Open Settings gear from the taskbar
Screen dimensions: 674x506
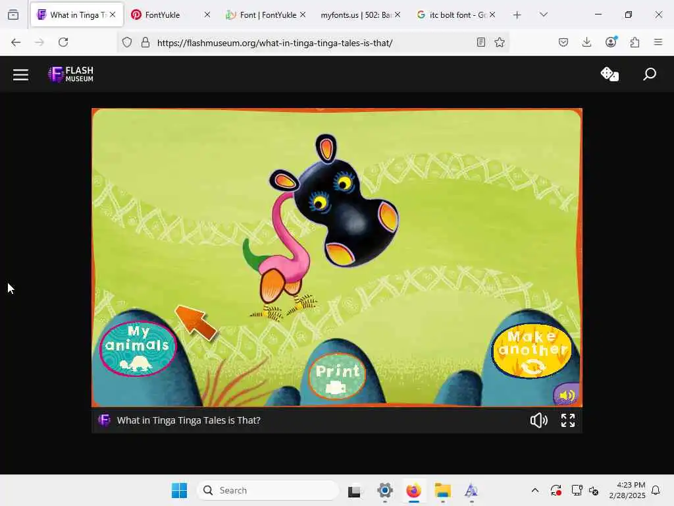(384, 490)
